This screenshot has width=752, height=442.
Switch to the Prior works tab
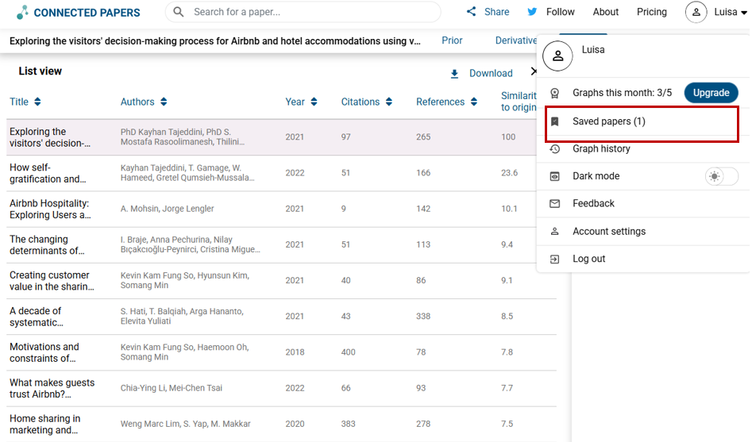(452, 40)
